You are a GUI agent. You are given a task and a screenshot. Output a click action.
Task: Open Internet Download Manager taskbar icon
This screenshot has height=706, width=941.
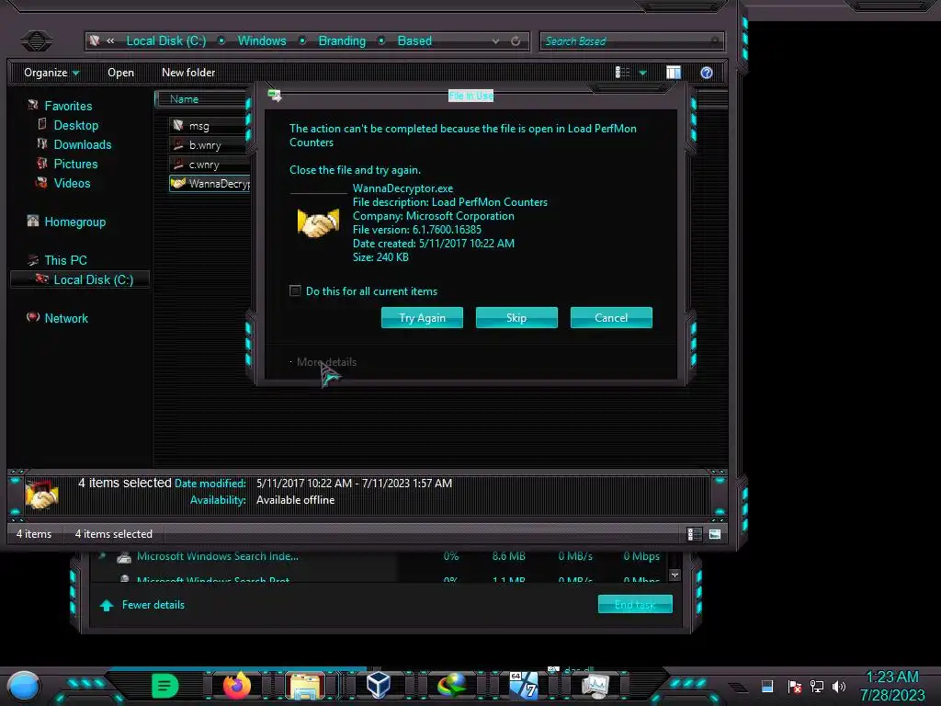click(x=451, y=685)
